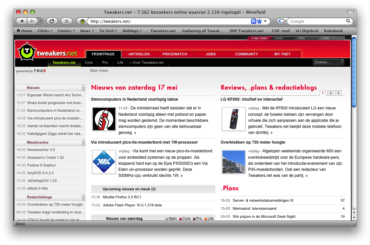
Task: Click the scrollbar down arrow
Action: click(x=354, y=217)
